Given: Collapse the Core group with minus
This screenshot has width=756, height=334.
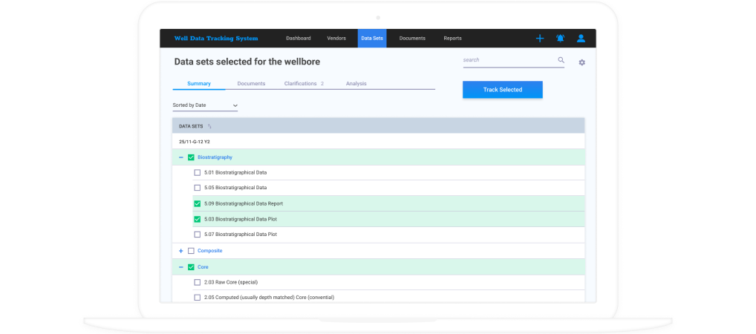Looking at the screenshot, I should (x=180, y=267).
